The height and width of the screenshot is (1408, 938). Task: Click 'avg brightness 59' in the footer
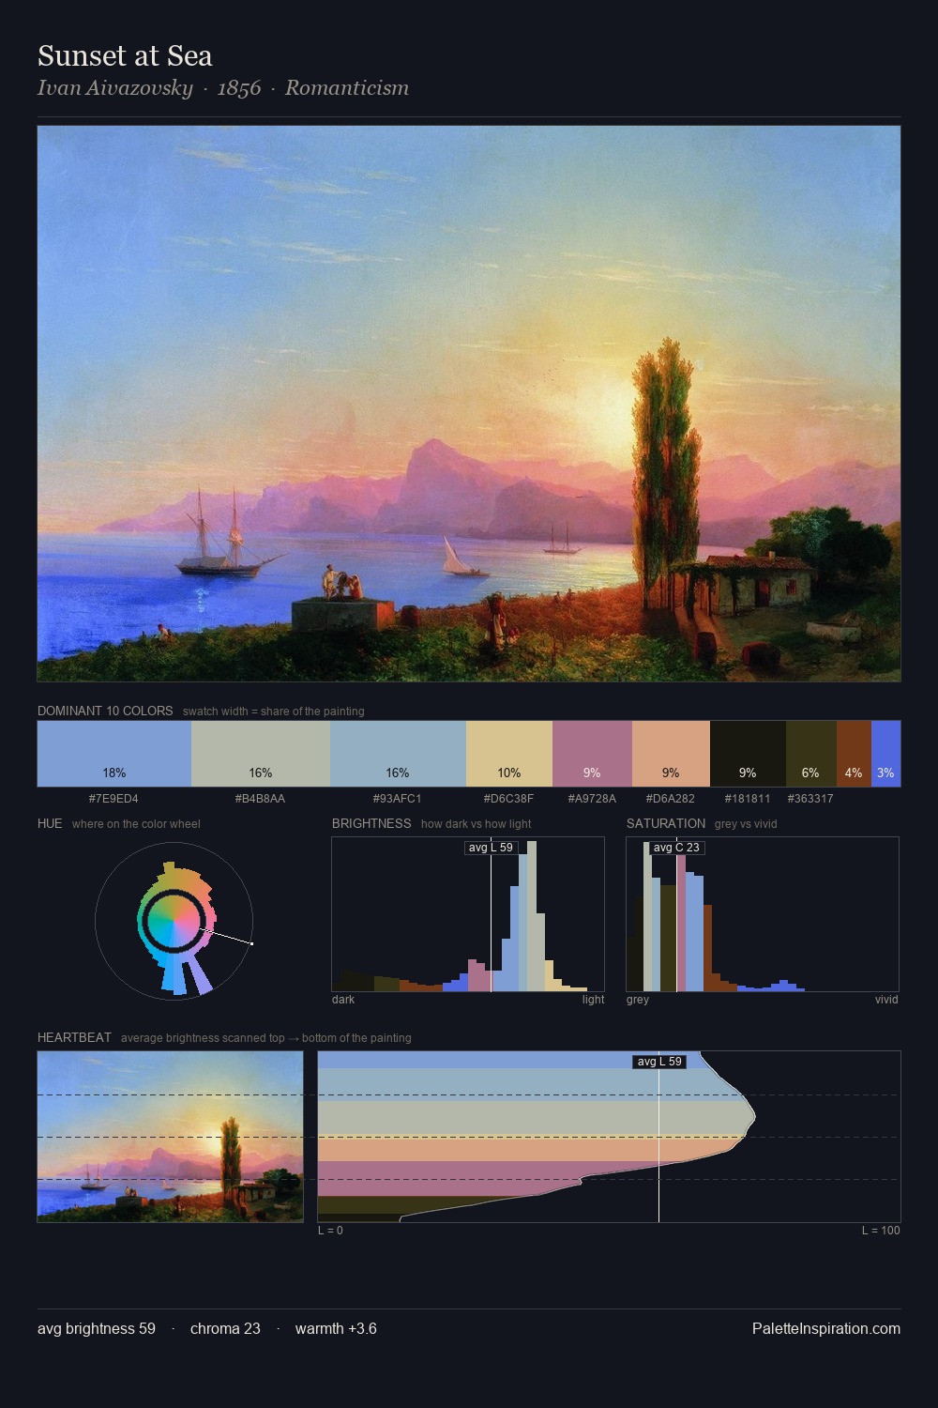(97, 1328)
